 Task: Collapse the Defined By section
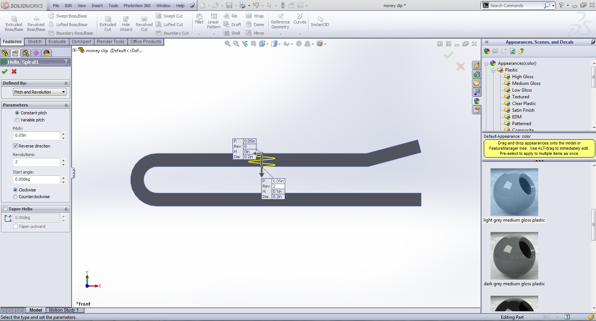tap(66, 83)
